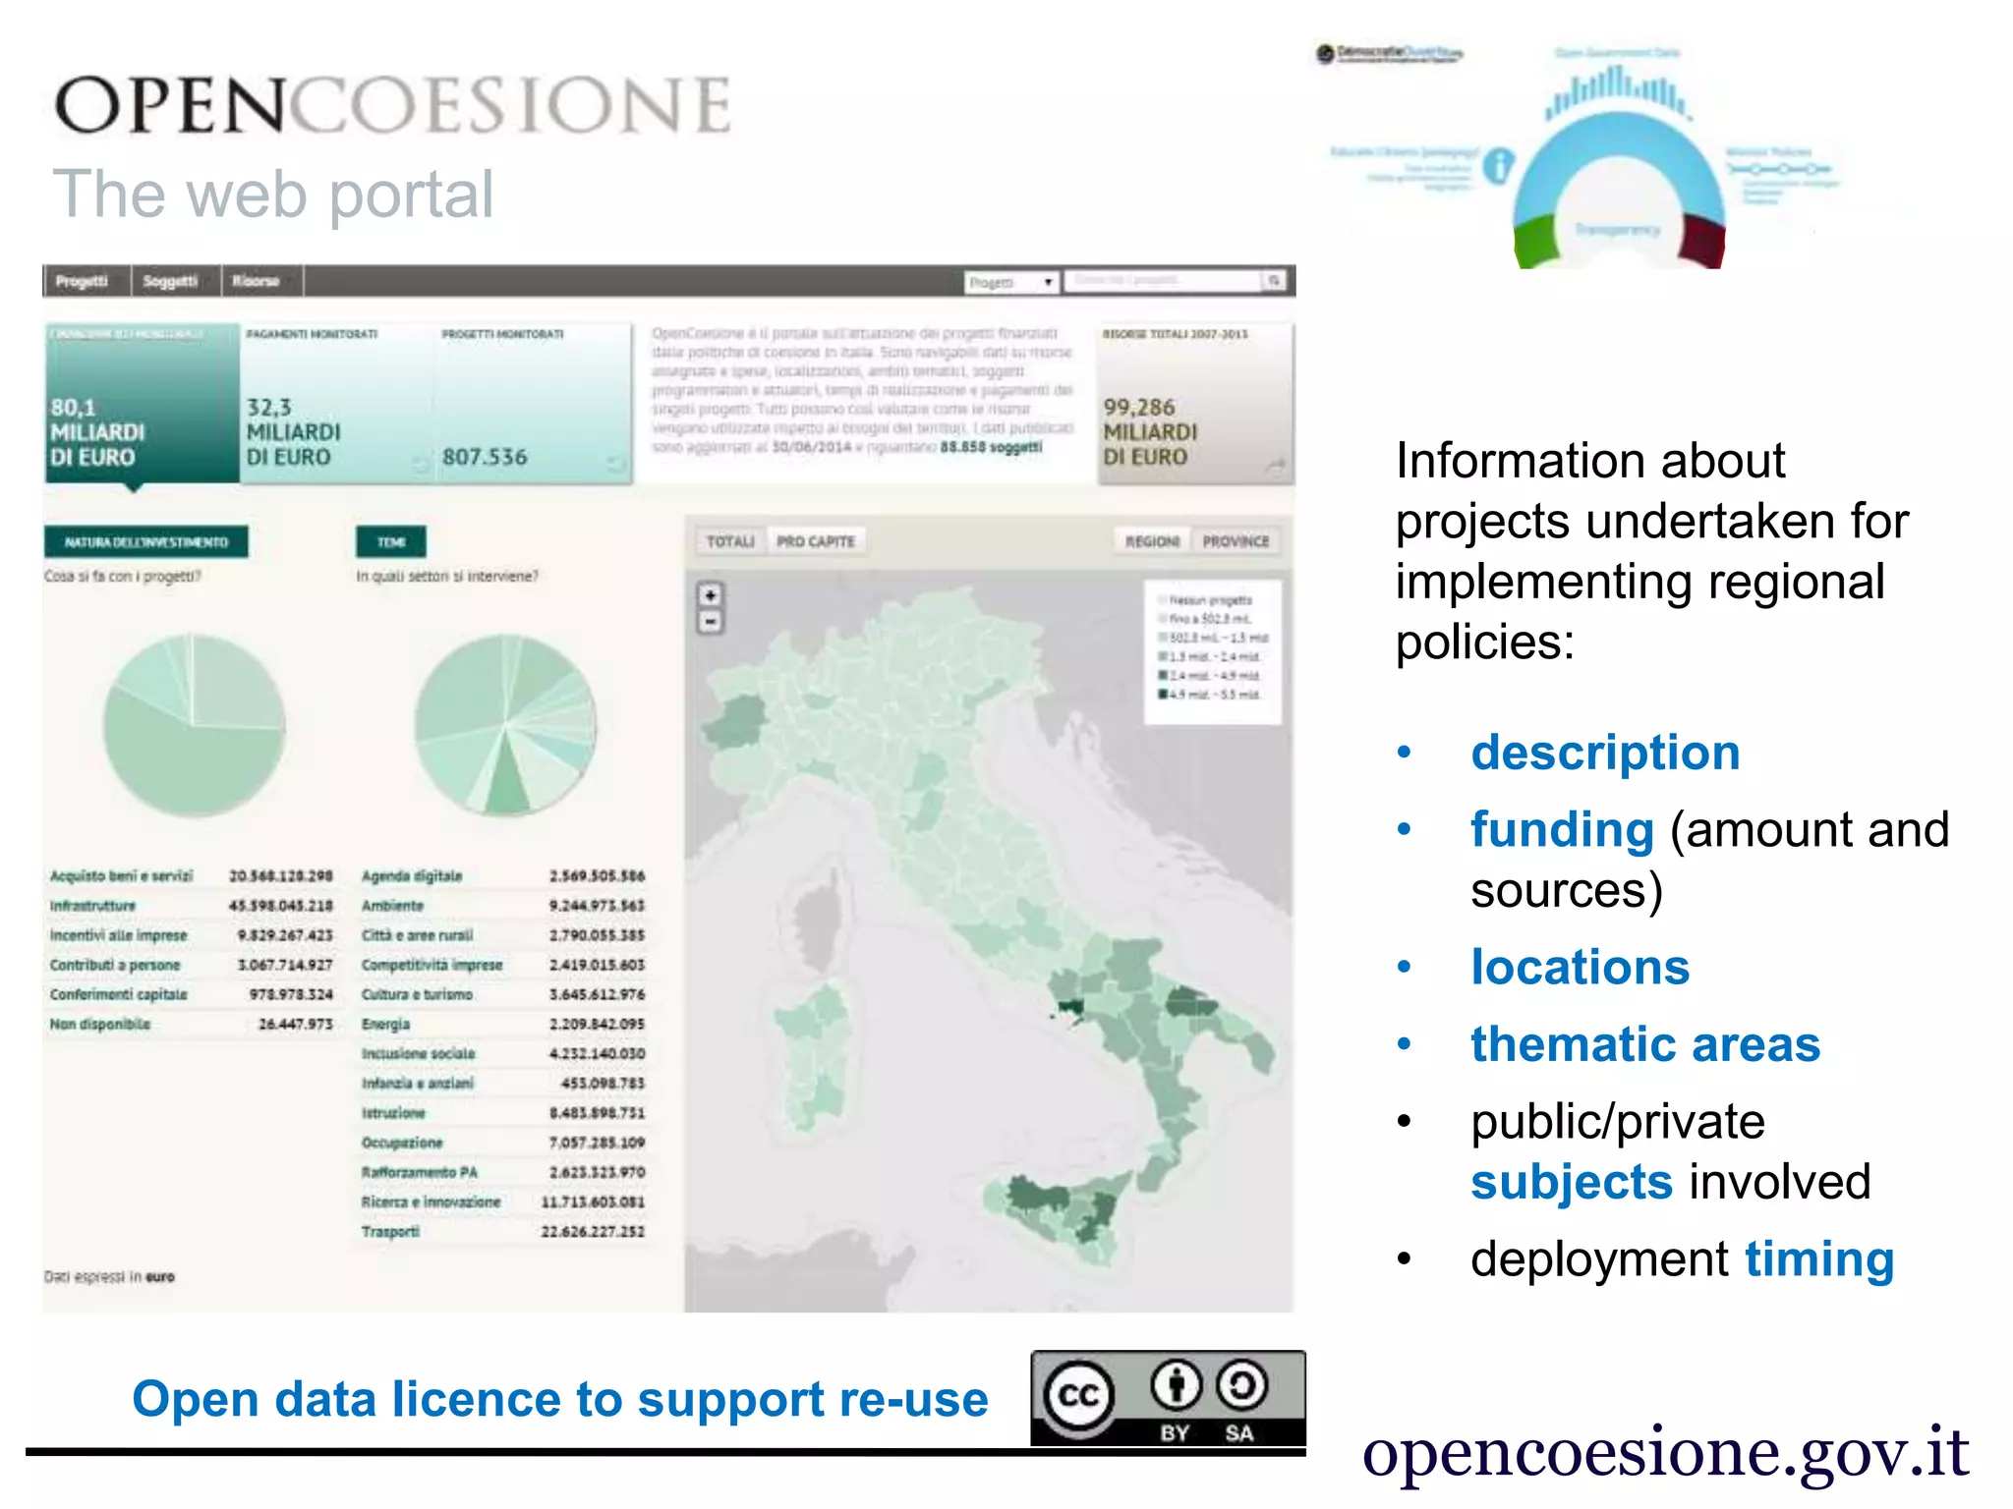
Task: Click the Creative Commons CC icon
Action: (1078, 1396)
